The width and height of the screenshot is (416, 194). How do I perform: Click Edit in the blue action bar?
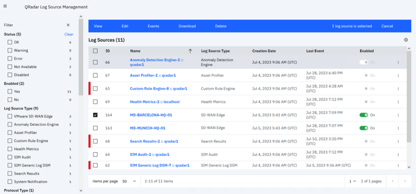coord(125,26)
